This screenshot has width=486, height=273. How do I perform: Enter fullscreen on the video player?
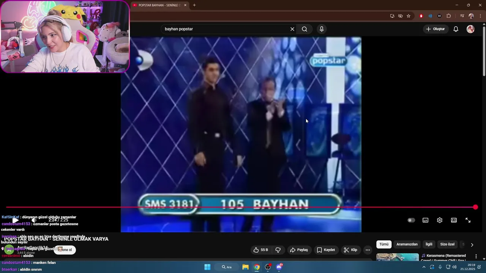pos(468,220)
